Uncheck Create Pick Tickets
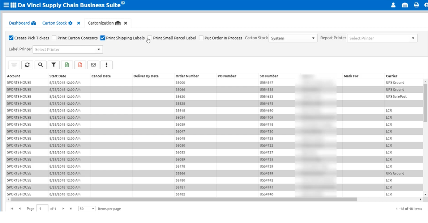Viewport: 428px width, 223px height. pos(11,38)
